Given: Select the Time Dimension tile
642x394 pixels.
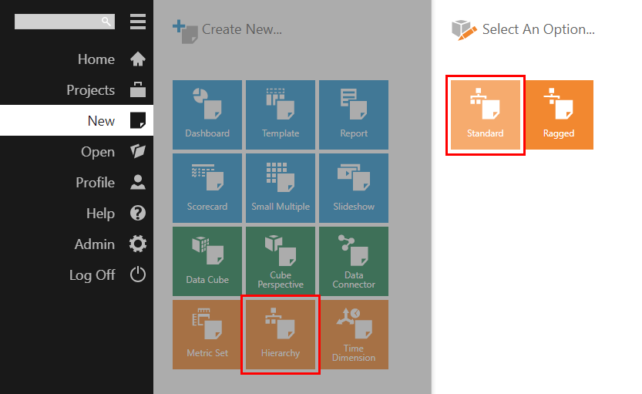Looking at the screenshot, I should tap(354, 335).
